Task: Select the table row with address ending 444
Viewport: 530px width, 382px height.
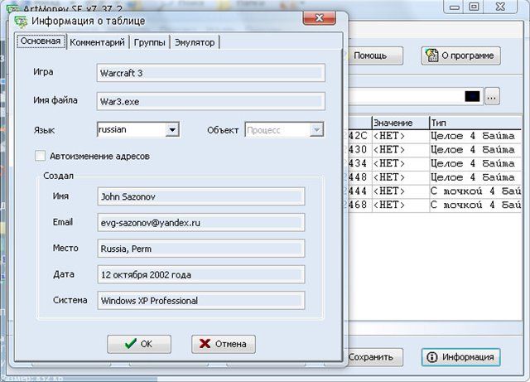Action: tap(435, 191)
